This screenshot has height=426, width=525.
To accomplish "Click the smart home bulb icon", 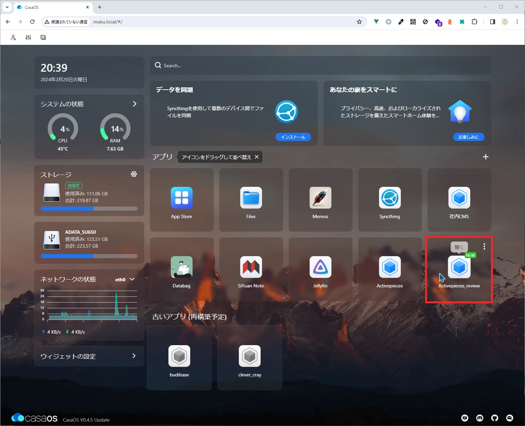I will pos(460,112).
